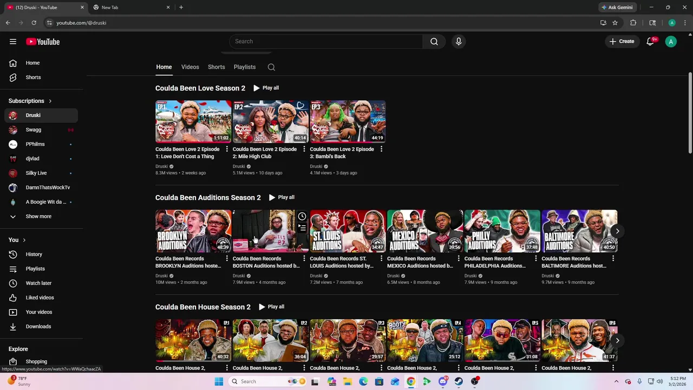Image resolution: width=693 pixels, height=390 pixels.
Task: Bookmark this page with star icon
Action: point(615,23)
